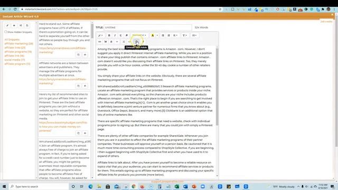Click taskbar search box

[39, 186]
